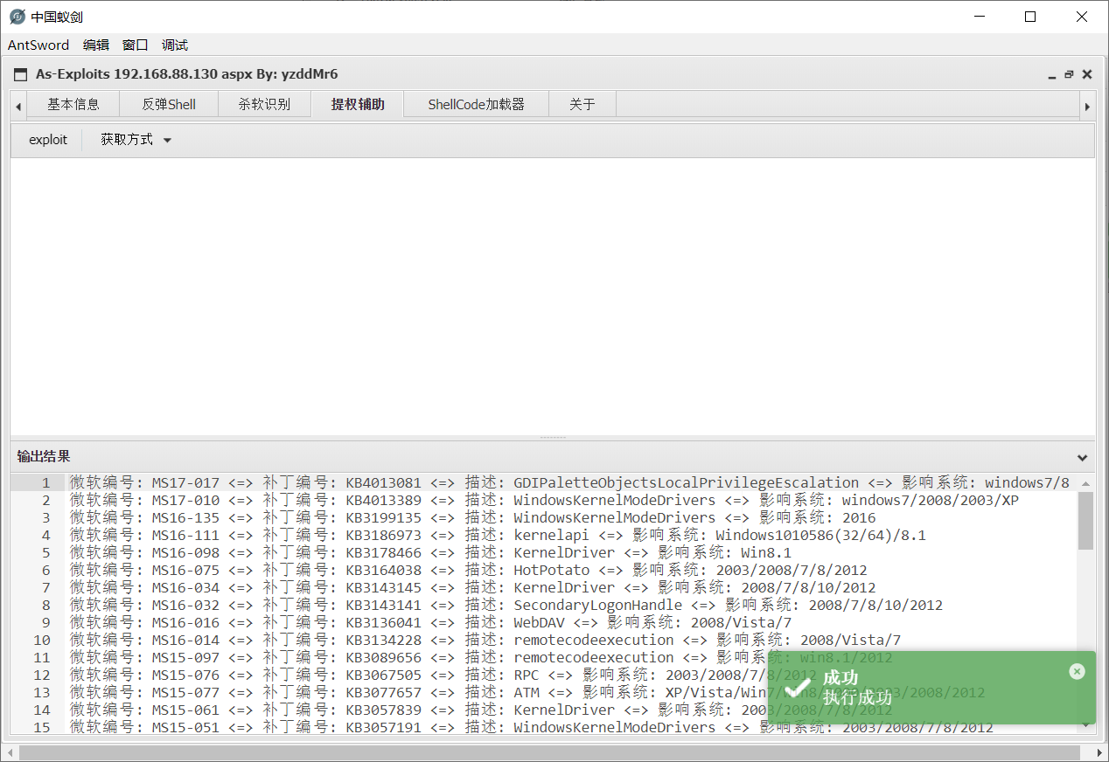This screenshot has height=762, width=1109.
Task: Maximize the 中国蚁剑 main window
Action: 1030,17
